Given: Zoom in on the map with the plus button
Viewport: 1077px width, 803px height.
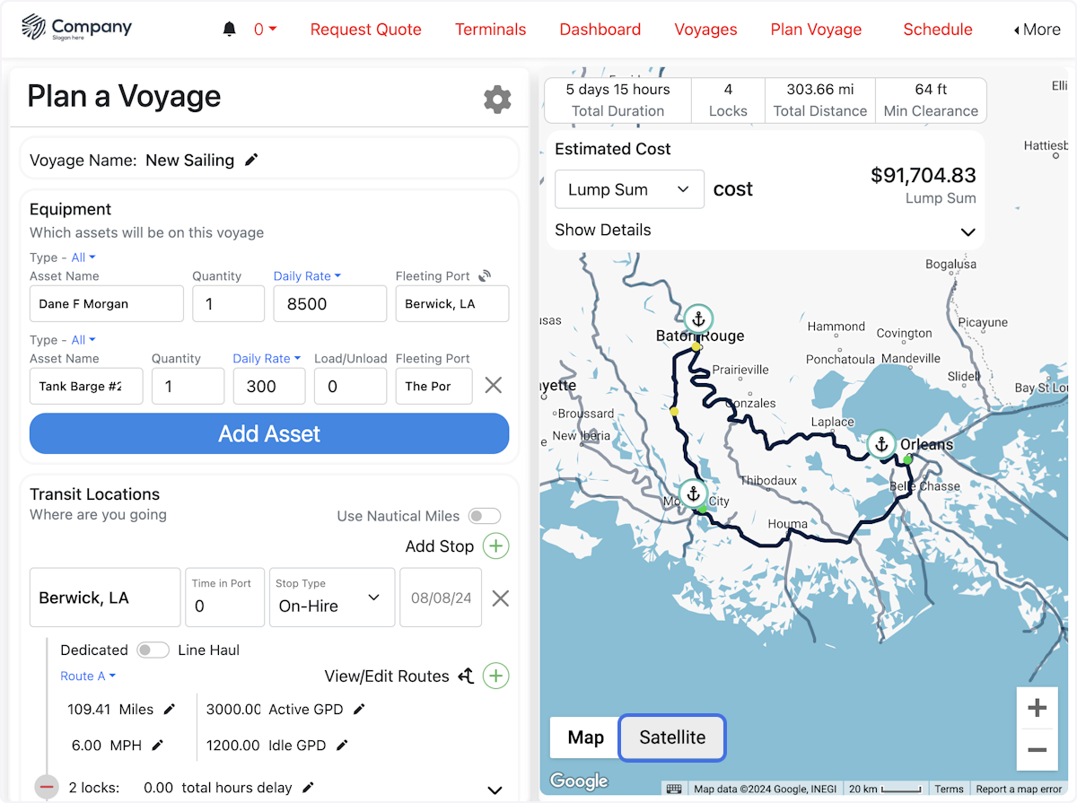Looking at the screenshot, I should (x=1037, y=708).
